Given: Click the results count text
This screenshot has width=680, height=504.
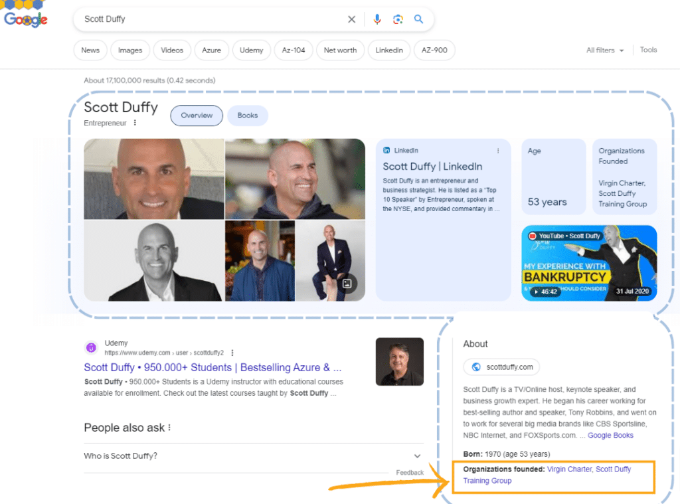Looking at the screenshot, I should pos(149,80).
